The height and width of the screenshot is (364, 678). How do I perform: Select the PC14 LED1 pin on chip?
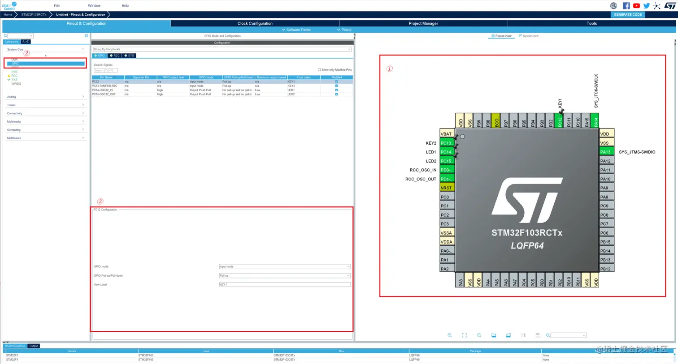tap(447, 152)
